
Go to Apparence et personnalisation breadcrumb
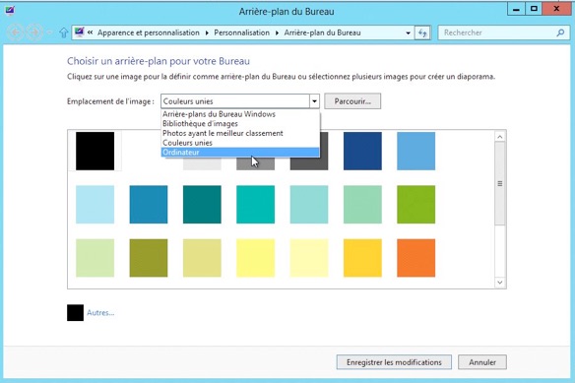[x=149, y=32]
